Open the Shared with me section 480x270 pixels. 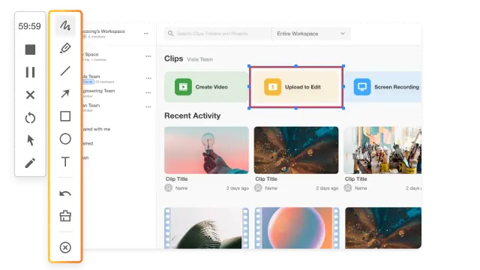click(x=96, y=129)
